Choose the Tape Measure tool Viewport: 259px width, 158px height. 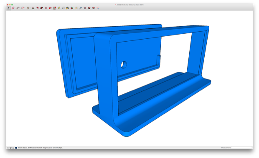pyautogui.click(x=59, y=8)
